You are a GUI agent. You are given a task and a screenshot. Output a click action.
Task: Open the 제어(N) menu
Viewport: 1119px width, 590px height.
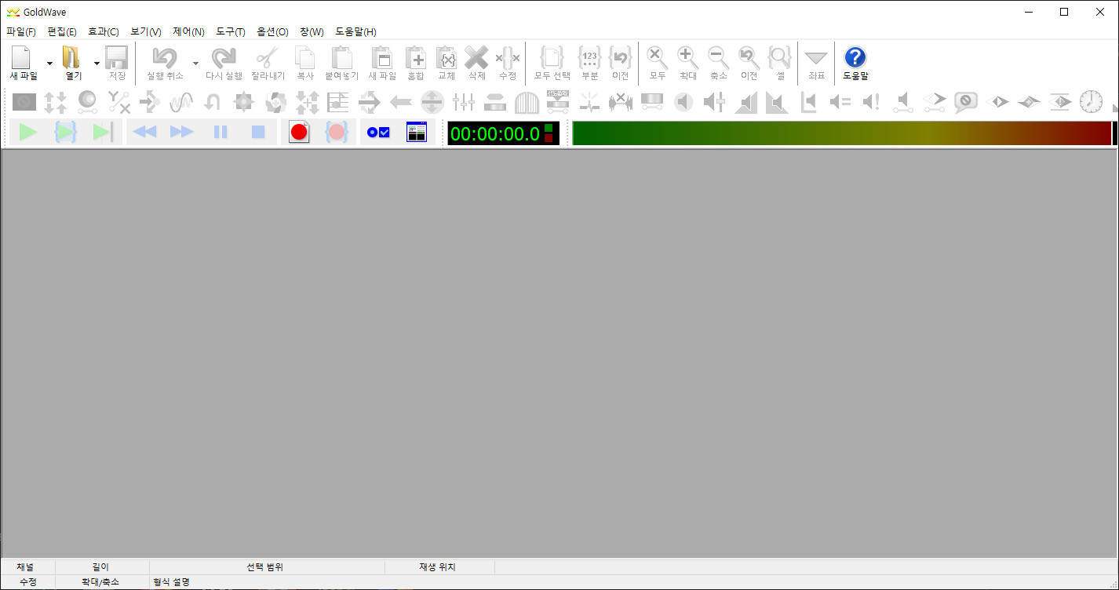pos(188,31)
